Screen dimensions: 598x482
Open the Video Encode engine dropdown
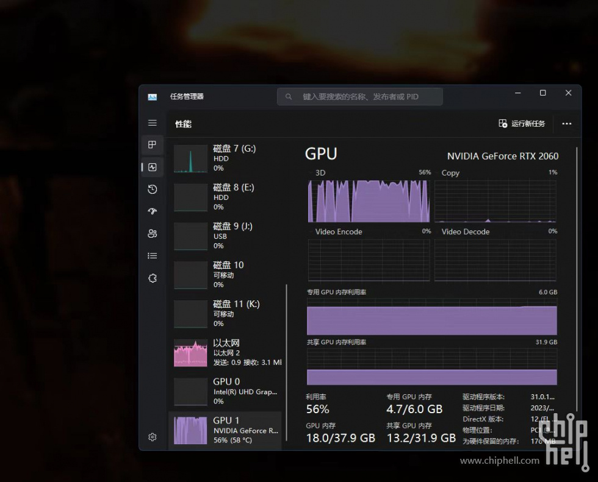335,232
